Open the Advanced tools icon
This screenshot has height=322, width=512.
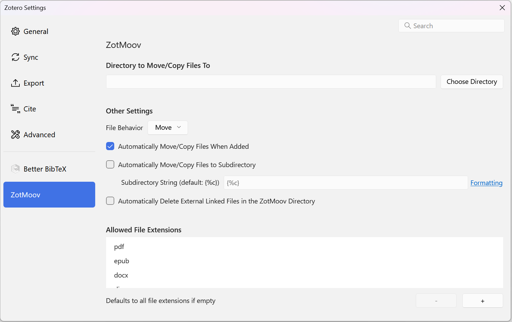15,135
